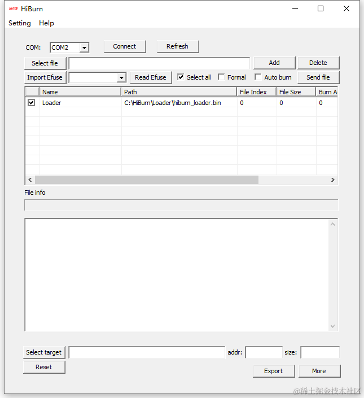Image resolution: width=364 pixels, height=398 pixels.
Task: Click the size input field
Action: (320, 353)
